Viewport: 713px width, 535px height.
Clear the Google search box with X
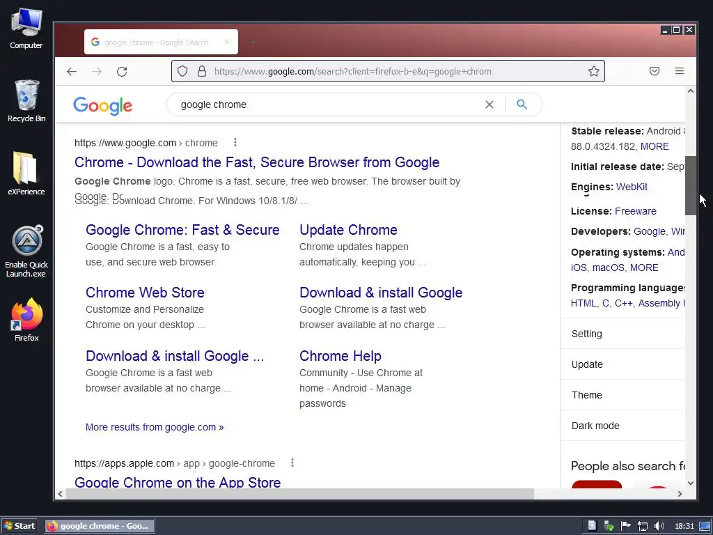coord(489,104)
